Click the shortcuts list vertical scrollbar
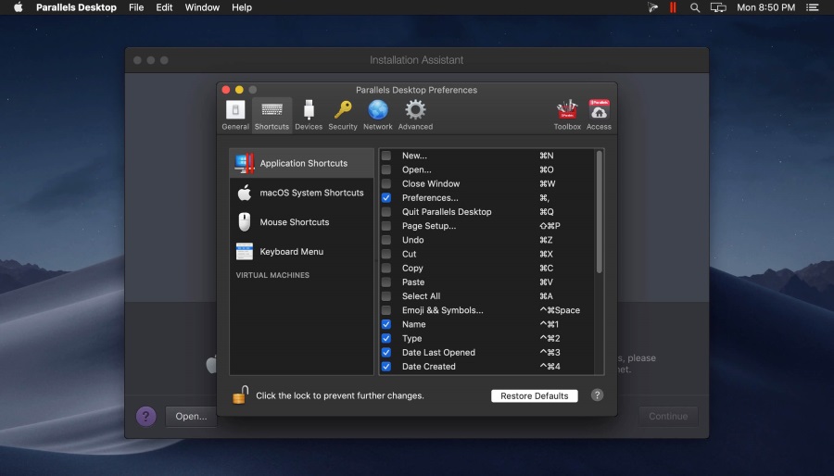This screenshot has height=476, width=834. pos(599,212)
